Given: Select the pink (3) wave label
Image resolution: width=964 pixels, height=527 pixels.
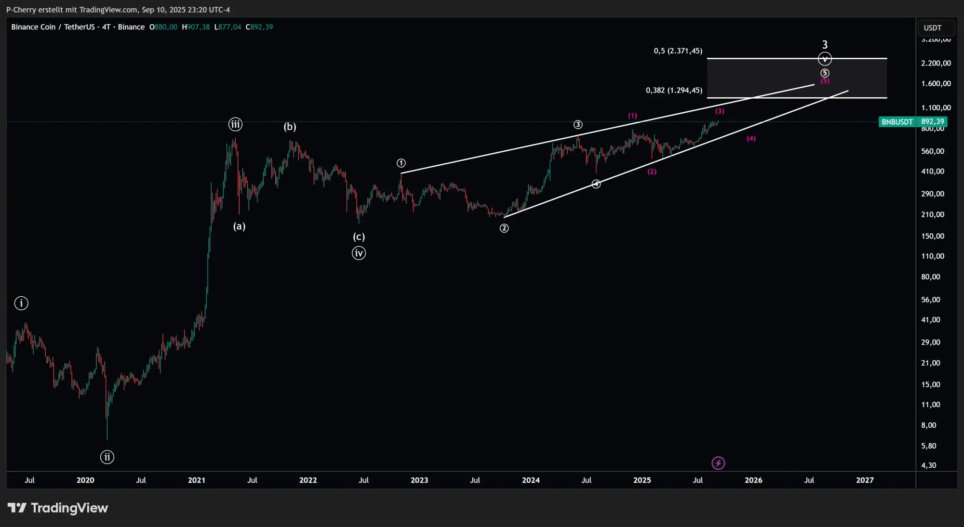Looking at the screenshot, I should (720, 111).
